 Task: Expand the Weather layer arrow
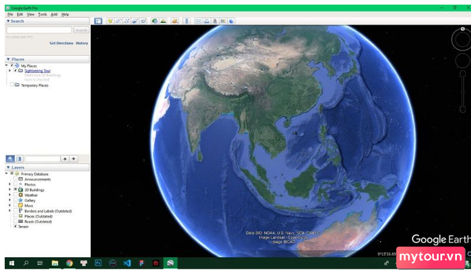point(9,195)
